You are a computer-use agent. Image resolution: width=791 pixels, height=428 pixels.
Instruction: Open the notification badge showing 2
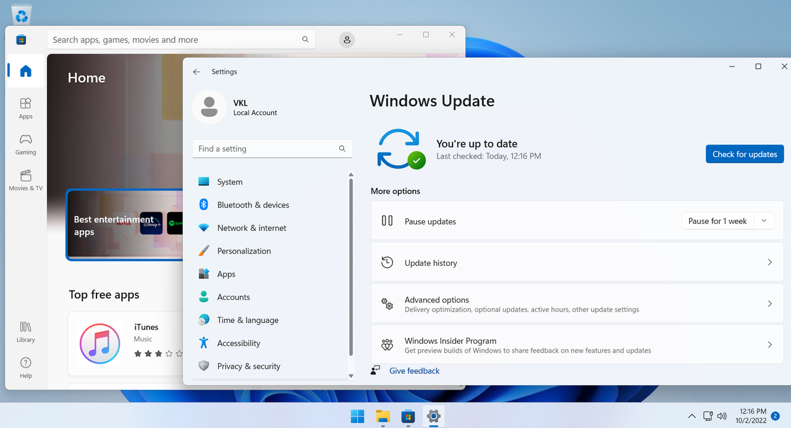click(x=775, y=416)
